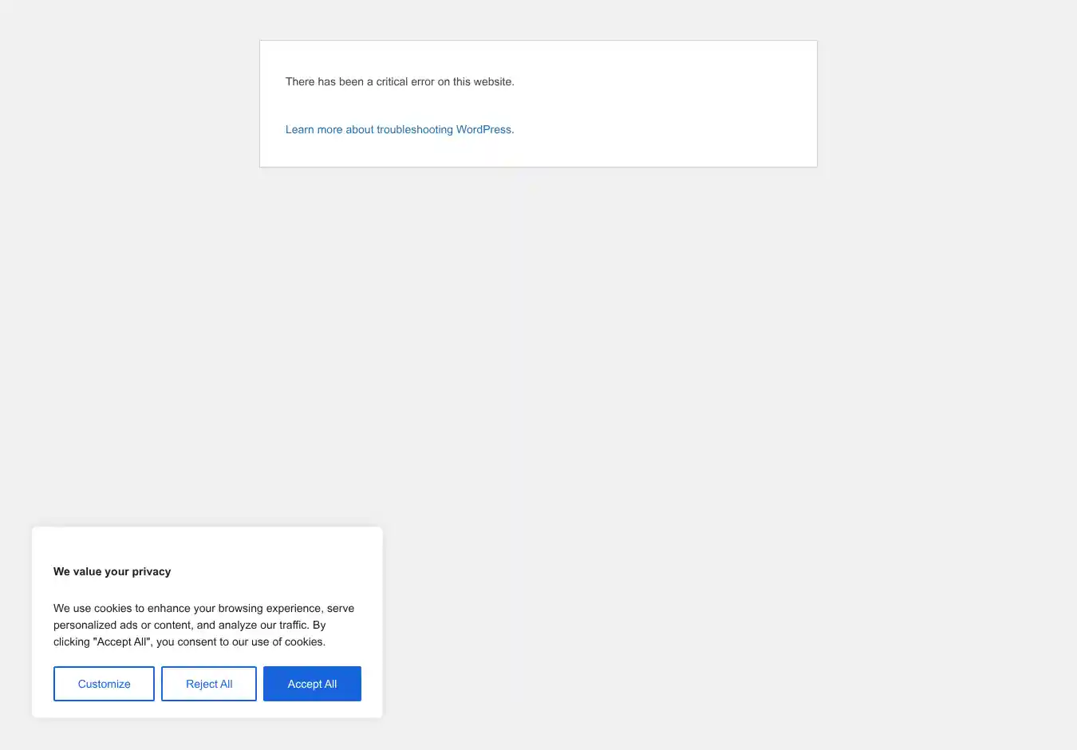Click the Accept All cookies button
The width and height of the screenshot is (1077, 750).
tap(312, 684)
